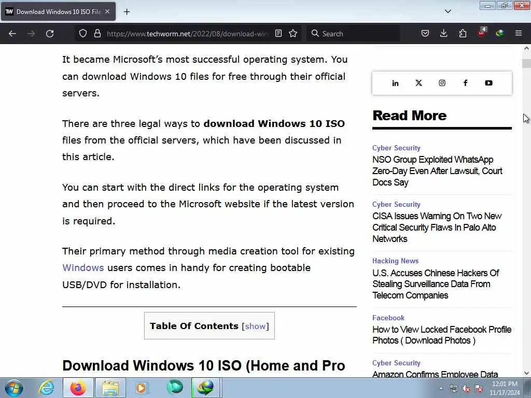Open the Amazon Confirms Employee Data article
The width and height of the screenshot is (531, 398).
(435, 374)
